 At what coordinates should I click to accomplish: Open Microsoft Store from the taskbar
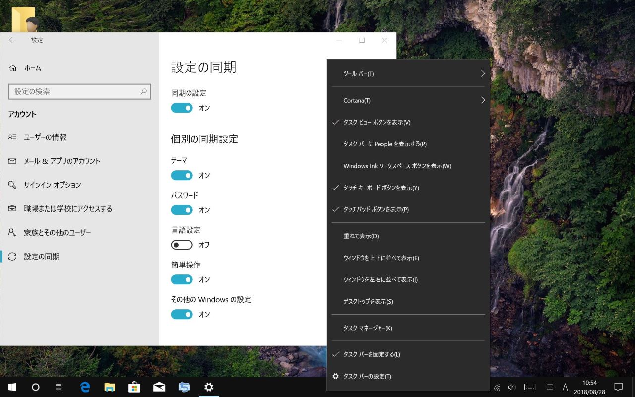[x=134, y=387]
